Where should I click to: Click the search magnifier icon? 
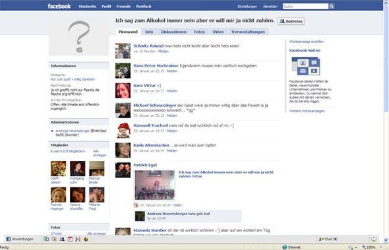(x=332, y=7)
